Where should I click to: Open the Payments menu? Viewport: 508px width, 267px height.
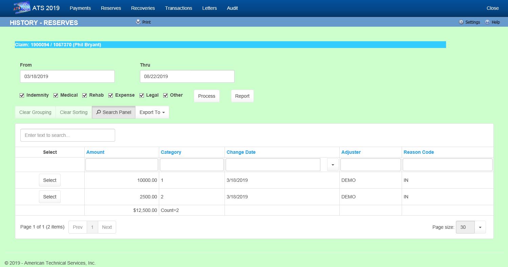pyautogui.click(x=80, y=8)
